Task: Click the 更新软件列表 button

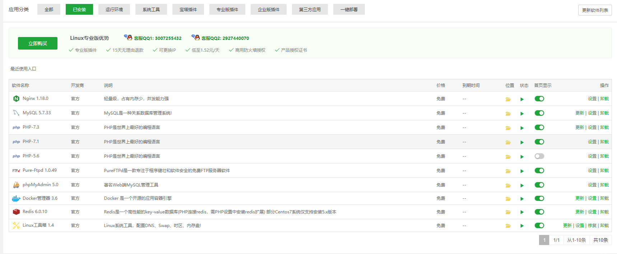Action: click(x=595, y=10)
